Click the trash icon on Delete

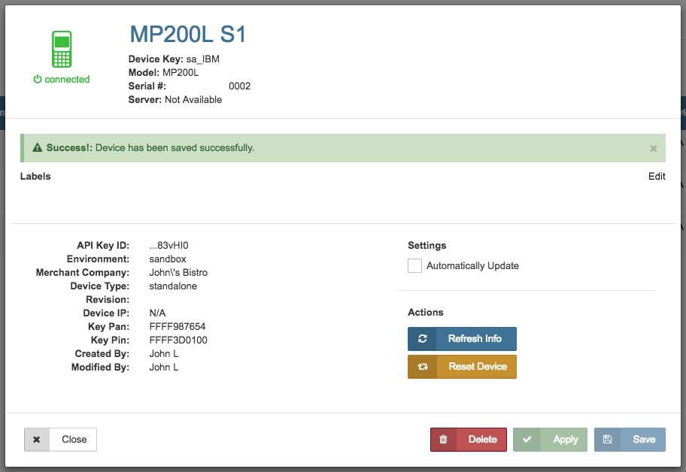click(444, 440)
